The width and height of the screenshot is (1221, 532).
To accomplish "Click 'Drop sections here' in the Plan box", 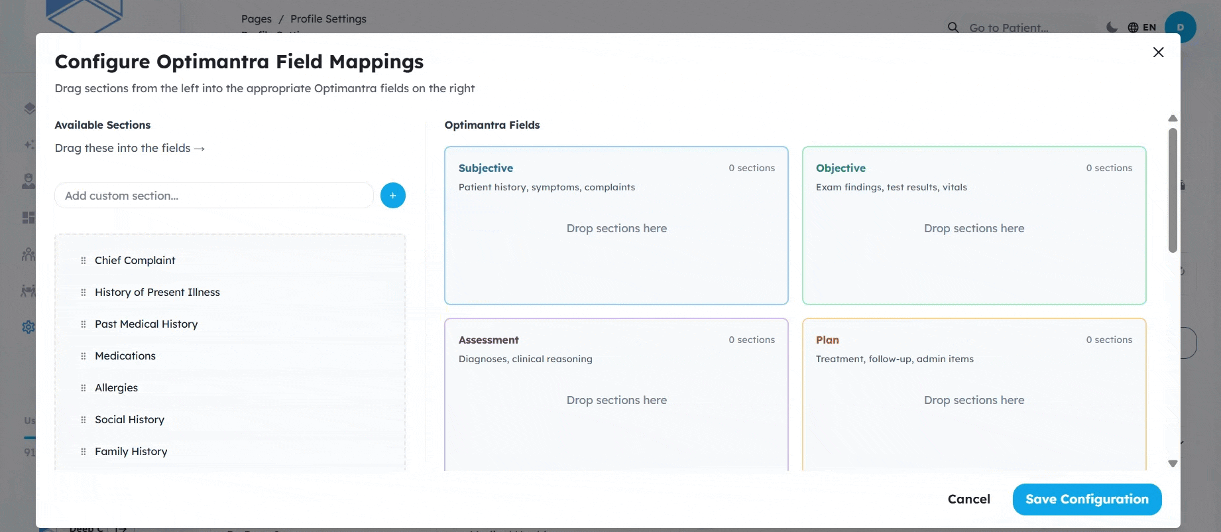I will (x=974, y=401).
